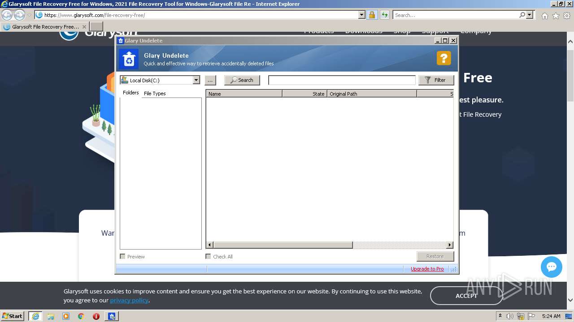
Task: Click the yellow help question mark icon
Action: (x=444, y=58)
